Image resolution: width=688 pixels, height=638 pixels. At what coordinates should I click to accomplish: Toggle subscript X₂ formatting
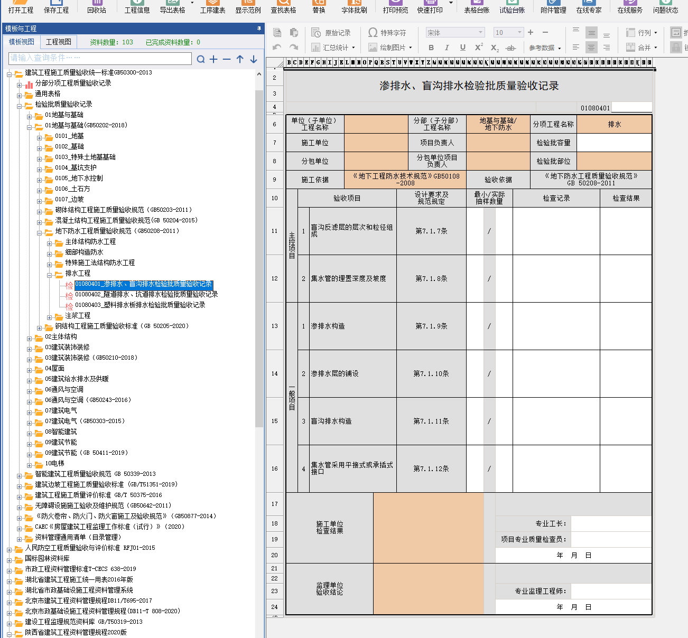coord(495,48)
